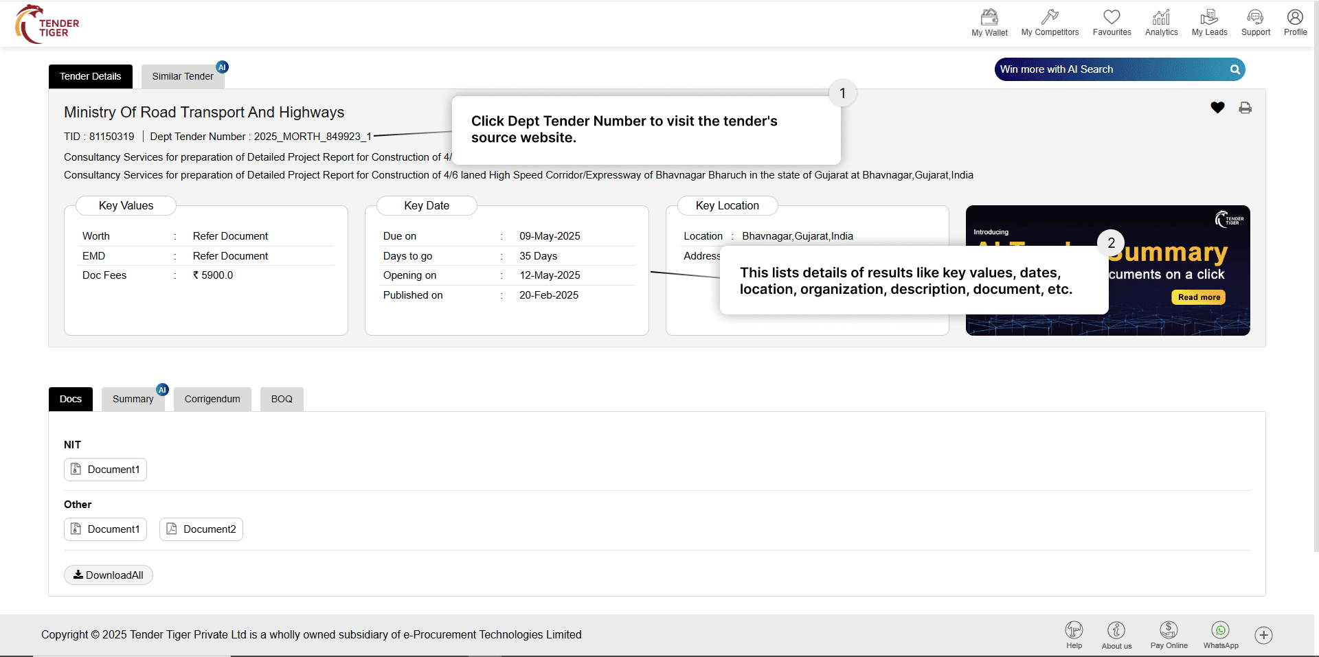1319x657 pixels.
Task: Open the Profile menu
Action: (1295, 23)
